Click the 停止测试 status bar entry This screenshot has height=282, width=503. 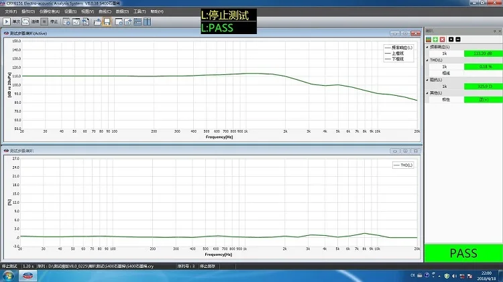9,266
